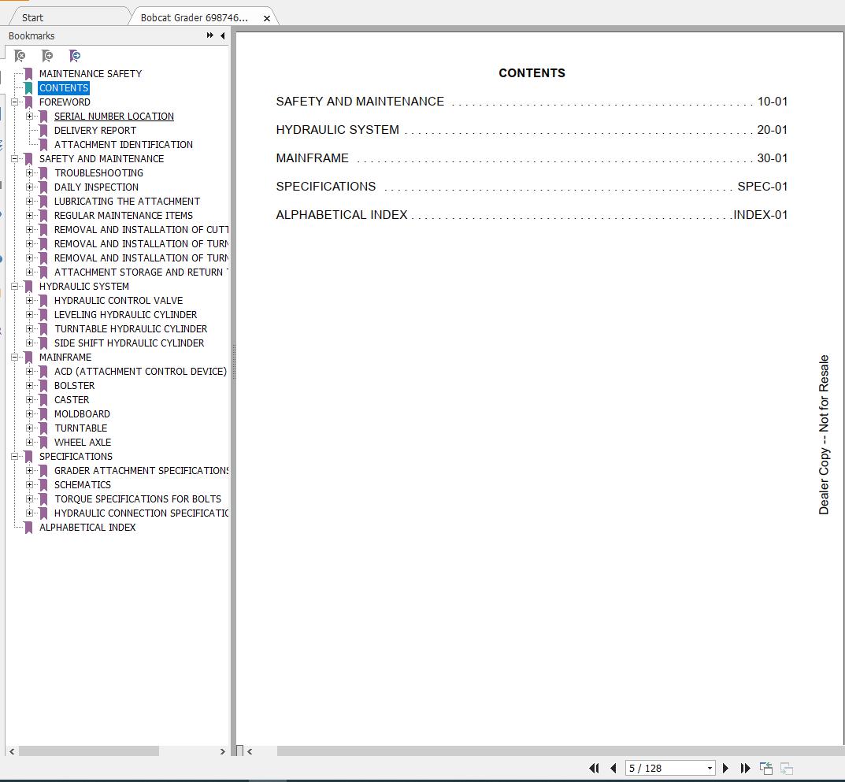Click MAINFRAME 30-01 contents entry
The image size is (845, 782).
[532, 158]
